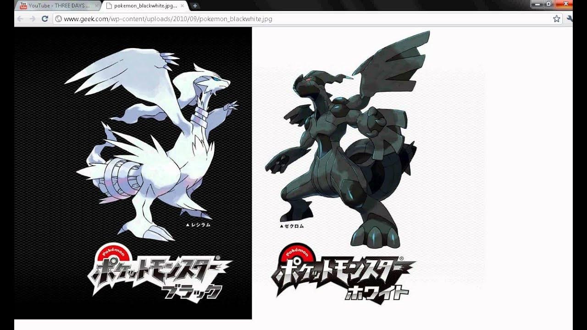The width and height of the screenshot is (587, 330).
Task: Click the site info globe icon
Action: (x=58, y=19)
